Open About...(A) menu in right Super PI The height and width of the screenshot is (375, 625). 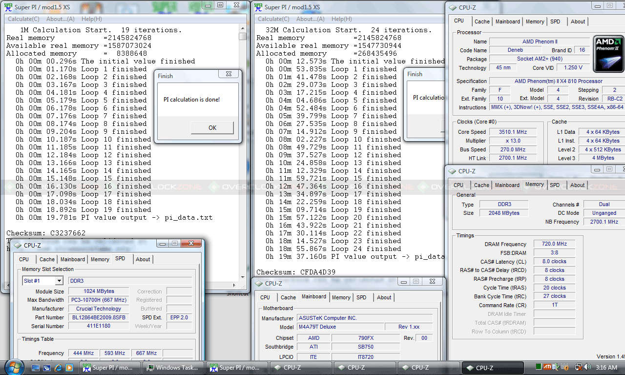click(311, 19)
